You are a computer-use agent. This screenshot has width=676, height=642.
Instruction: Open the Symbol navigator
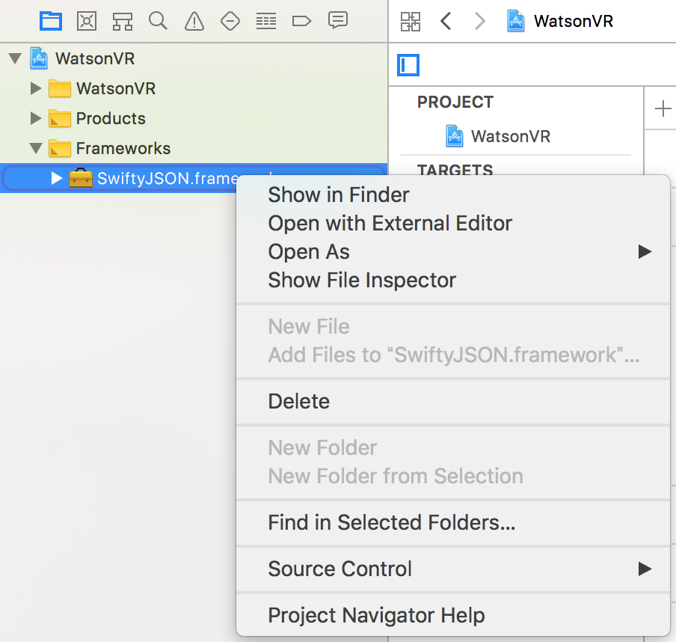[123, 21]
